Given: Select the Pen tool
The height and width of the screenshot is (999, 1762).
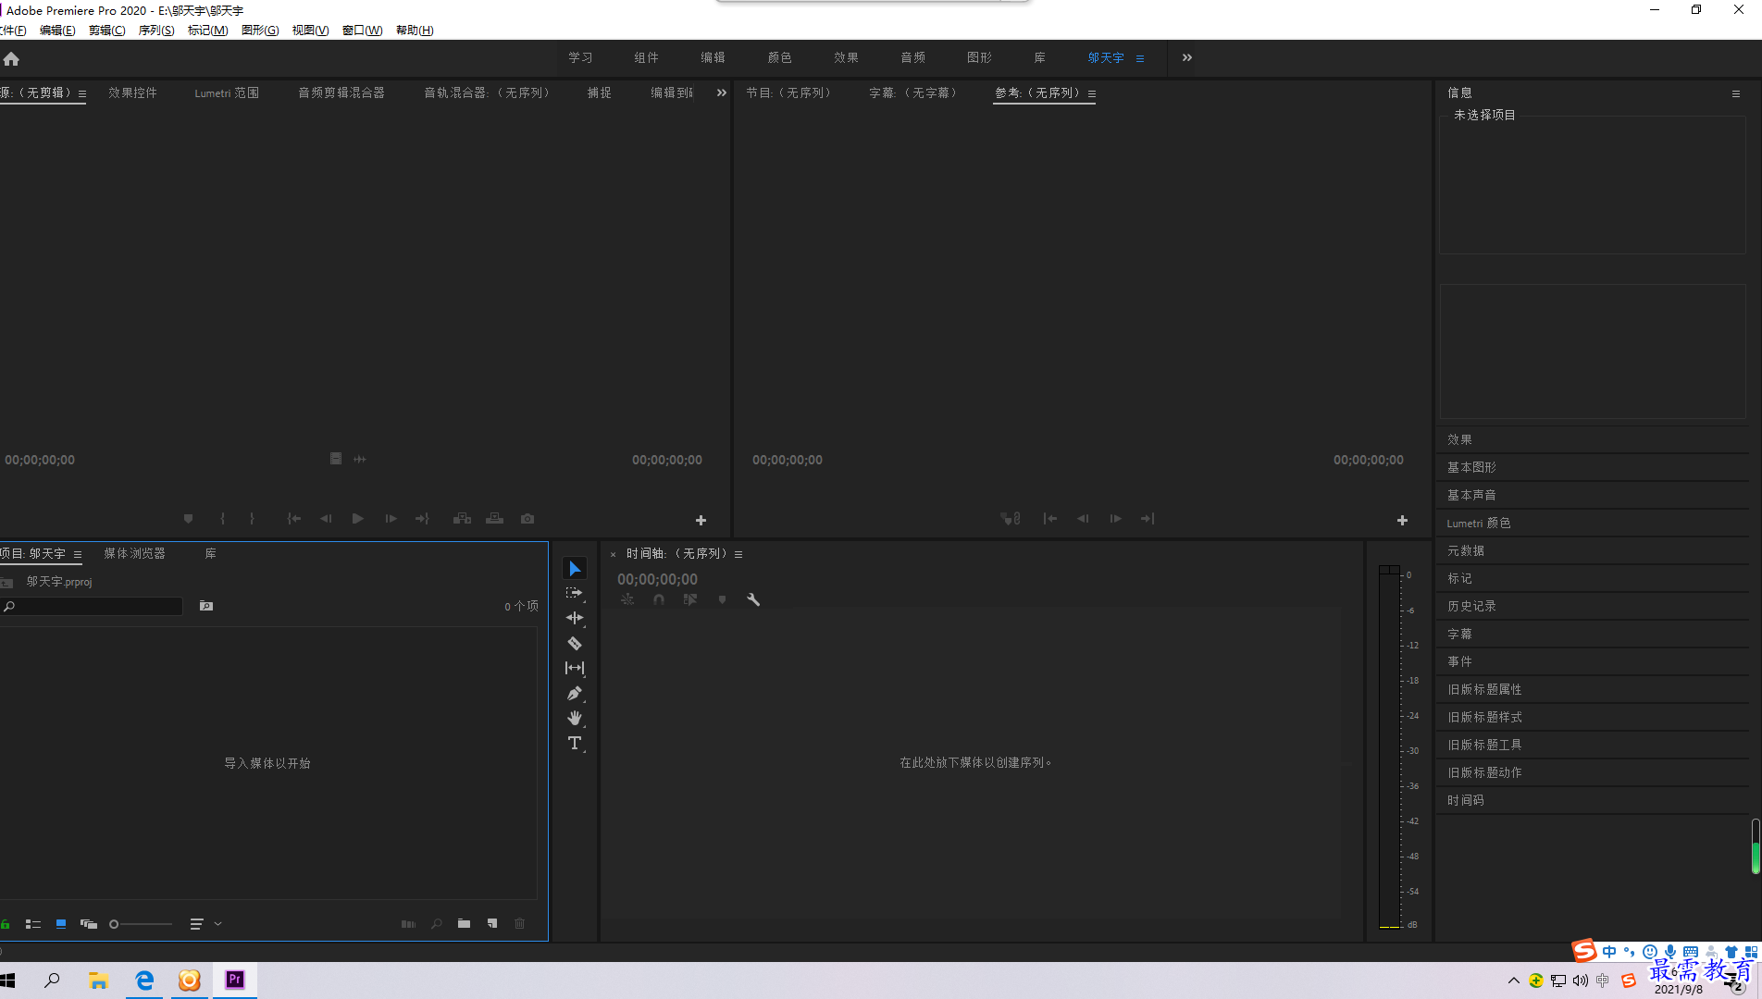Looking at the screenshot, I should click(575, 693).
